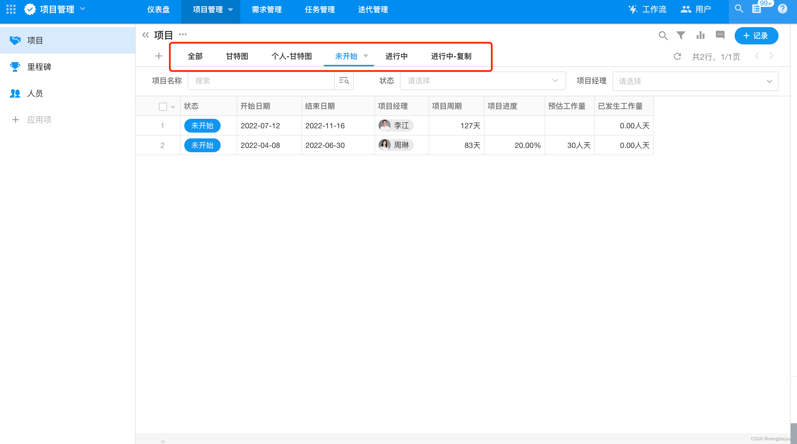Open 里程碑 in the left sidebar
The image size is (797, 444).
pos(39,67)
